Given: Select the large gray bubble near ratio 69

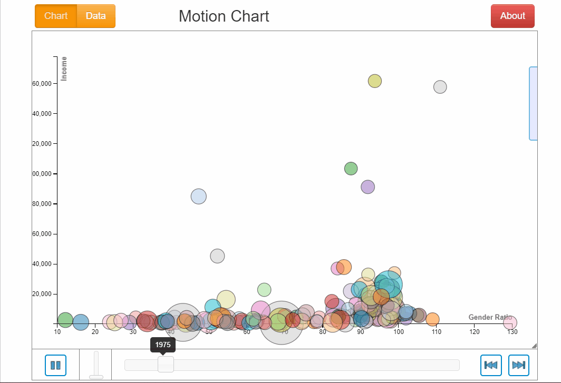Looking at the screenshot, I should click(282, 323).
